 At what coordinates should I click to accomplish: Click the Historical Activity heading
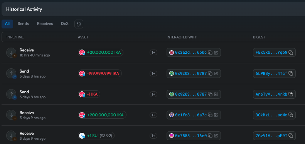tap(24, 9)
